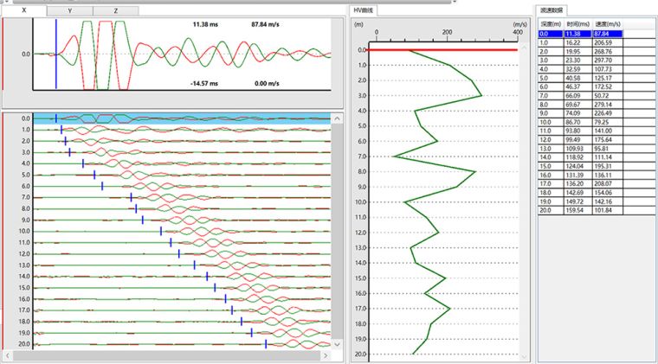The image size is (658, 364).
Task: Click the horizontal scrollbar left arrow under traces
Action: tap(6, 355)
